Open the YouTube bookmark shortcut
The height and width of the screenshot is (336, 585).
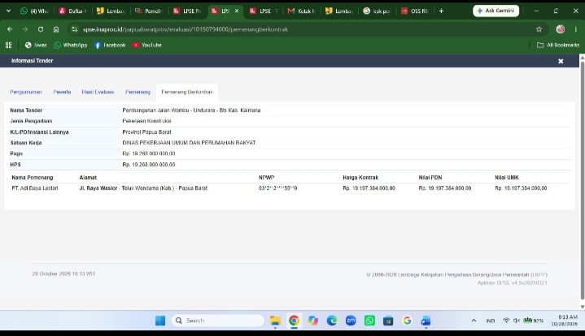pos(147,45)
